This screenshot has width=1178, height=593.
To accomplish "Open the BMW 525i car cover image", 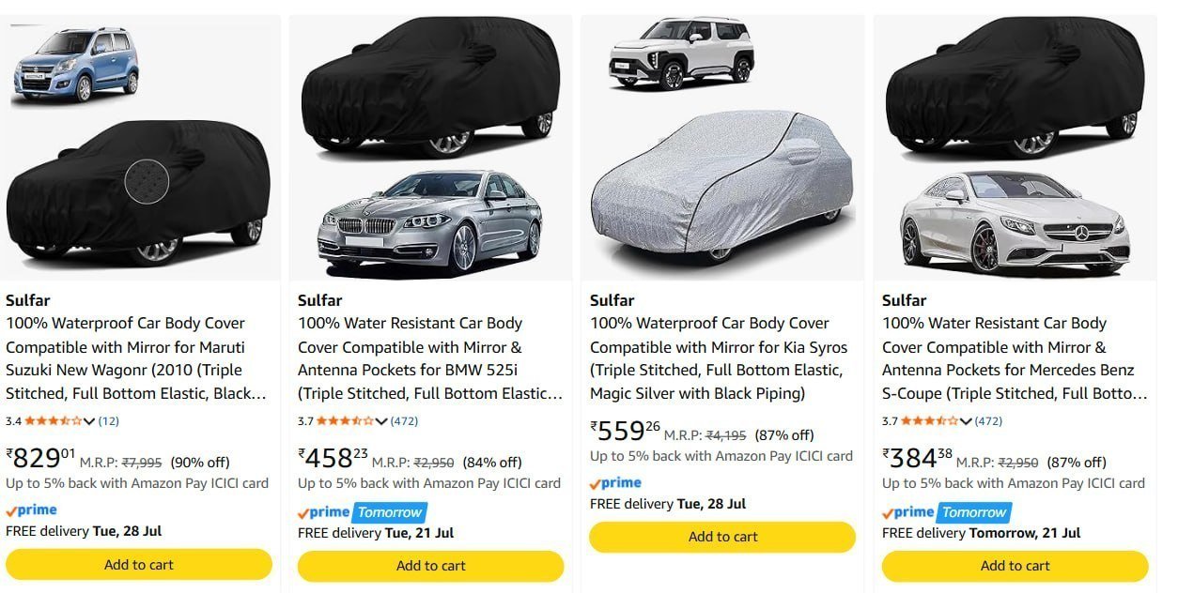I will (x=431, y=147).
